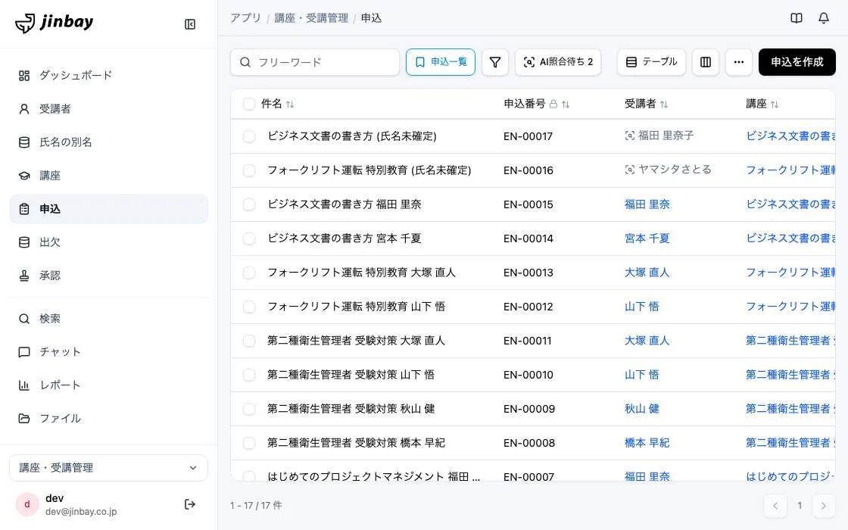Open レポート in sidebar
Screen dimensions: 848x530
tap(109, 385)
